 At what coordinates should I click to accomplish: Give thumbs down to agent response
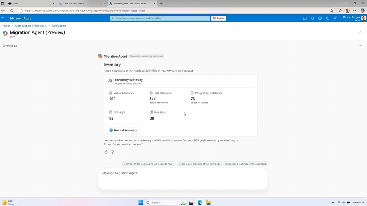112,152
